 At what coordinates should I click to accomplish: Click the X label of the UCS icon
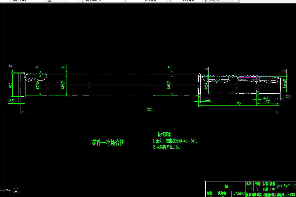tap(16, 191)
